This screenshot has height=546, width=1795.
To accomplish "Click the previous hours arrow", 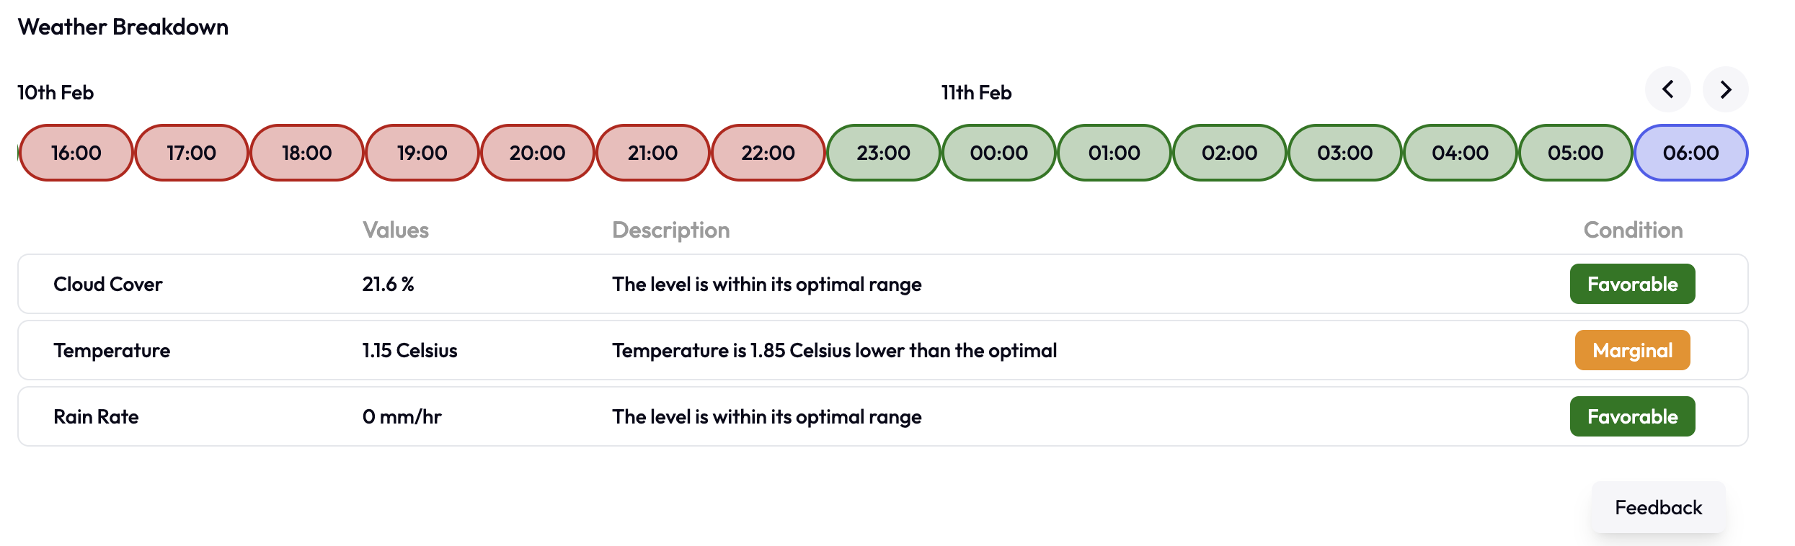I will point(1667,90).
